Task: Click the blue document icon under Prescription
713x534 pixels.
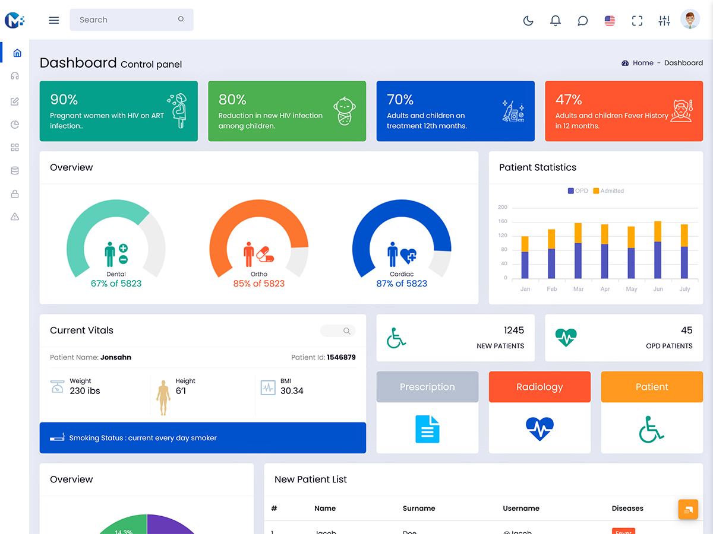Action: (x=427, y=429)
